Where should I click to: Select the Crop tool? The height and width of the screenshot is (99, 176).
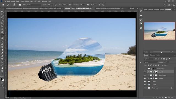2,23
